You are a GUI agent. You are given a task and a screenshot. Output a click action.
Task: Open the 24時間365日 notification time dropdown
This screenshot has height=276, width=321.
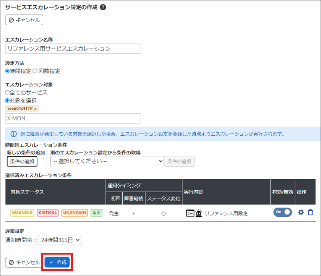(59, 240)
